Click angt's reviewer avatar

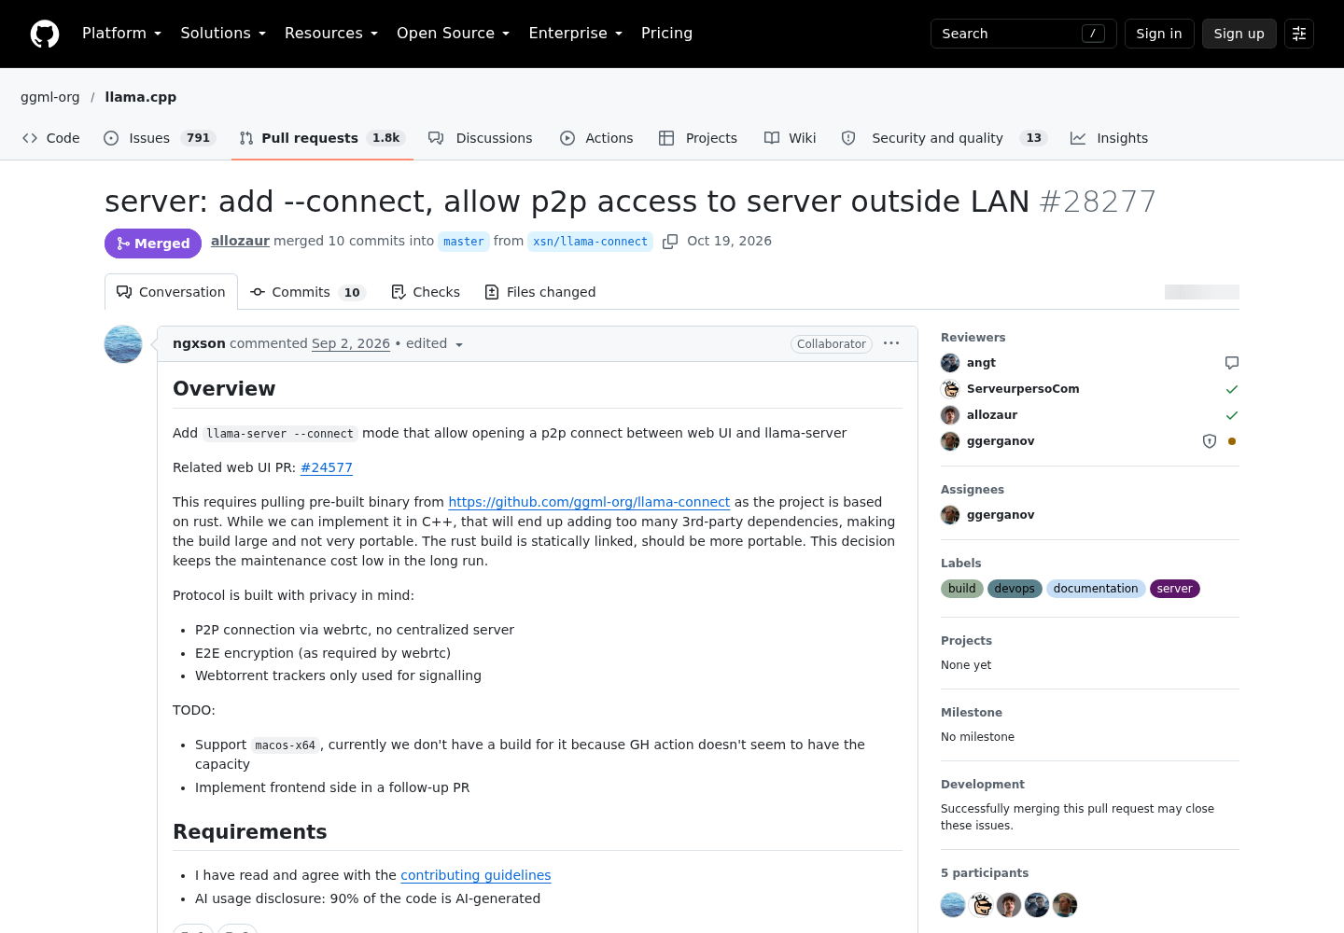[x=950, y=363]
